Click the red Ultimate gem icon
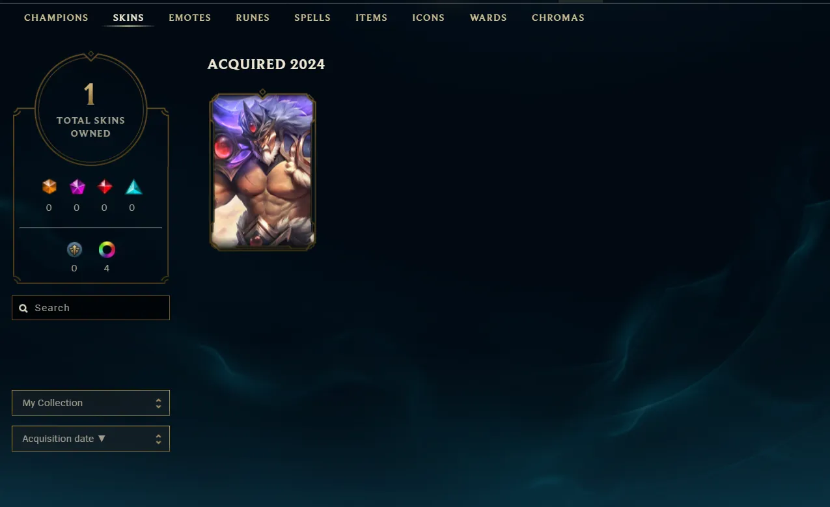 click(x=105, y=187)
